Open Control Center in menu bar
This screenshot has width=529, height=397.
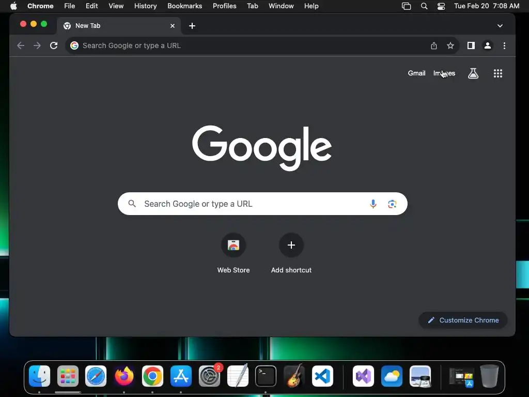click(441, 6)
